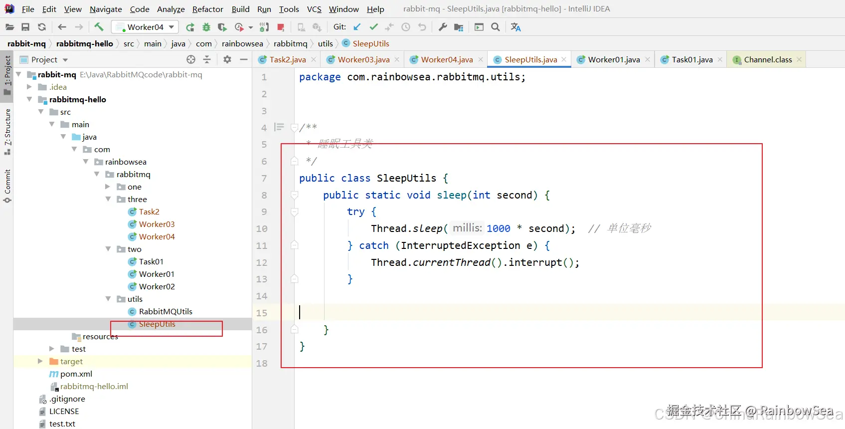Open the Navigate menu
Image resolution: width=845 pixels, height=429 pixels.
pyautogui.click(x=106, y=9)
